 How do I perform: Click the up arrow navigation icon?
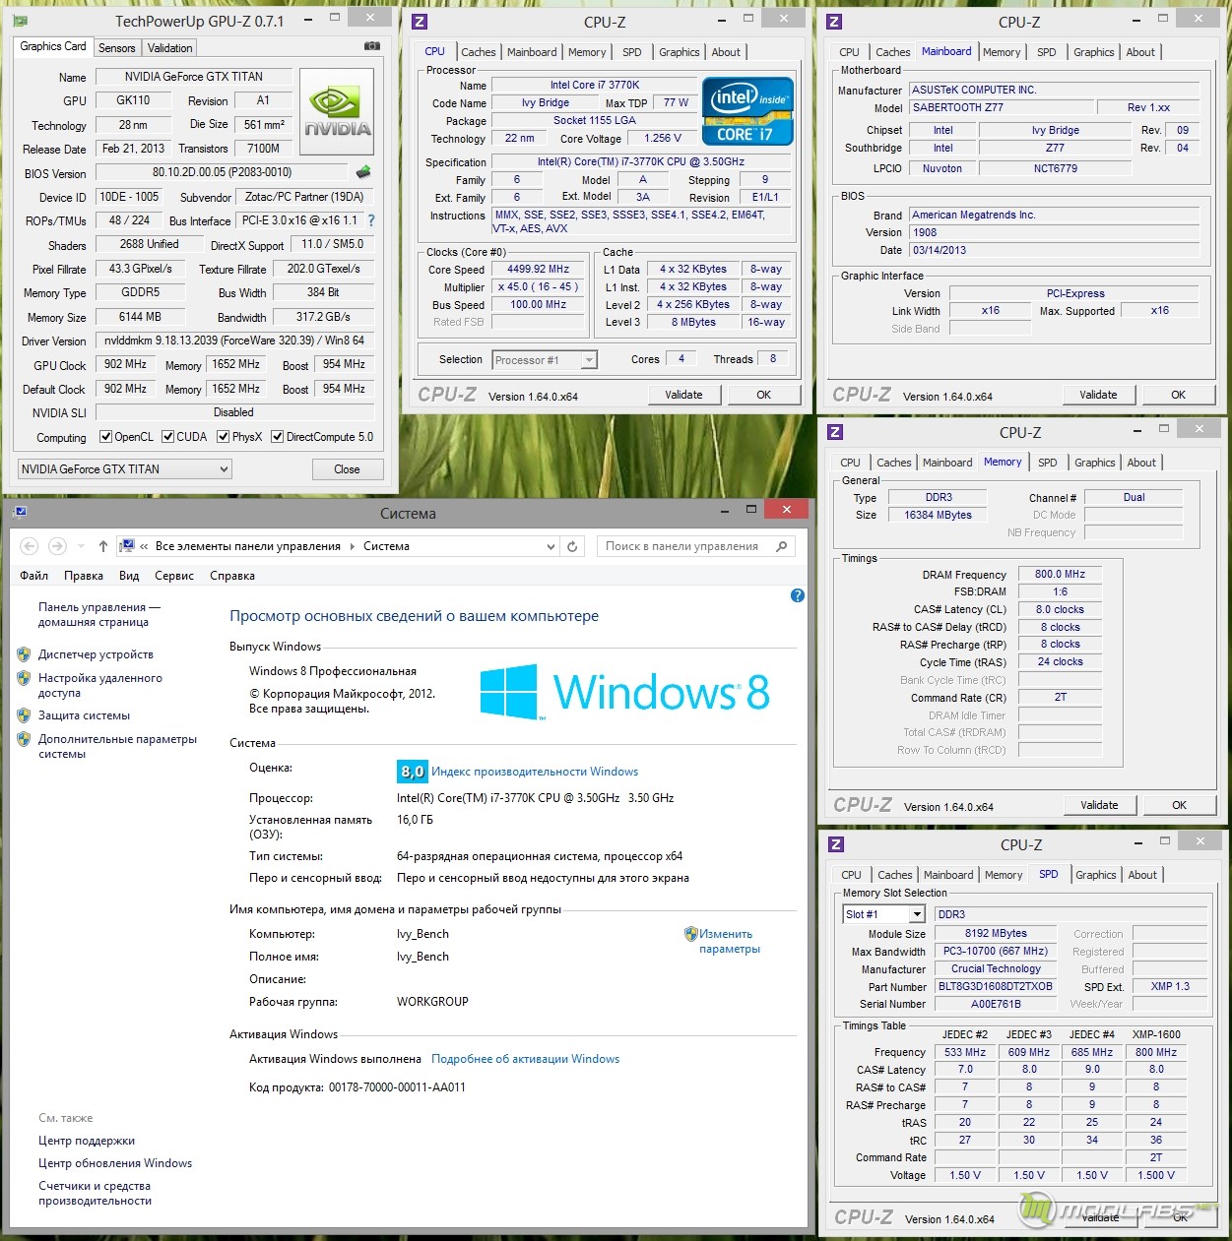point(103,546)
